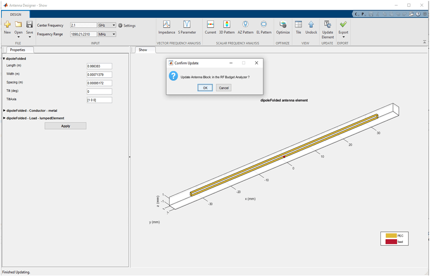Click the red feed legend swatch
Viewport: 430px width, 277px height.
point(391,242)
